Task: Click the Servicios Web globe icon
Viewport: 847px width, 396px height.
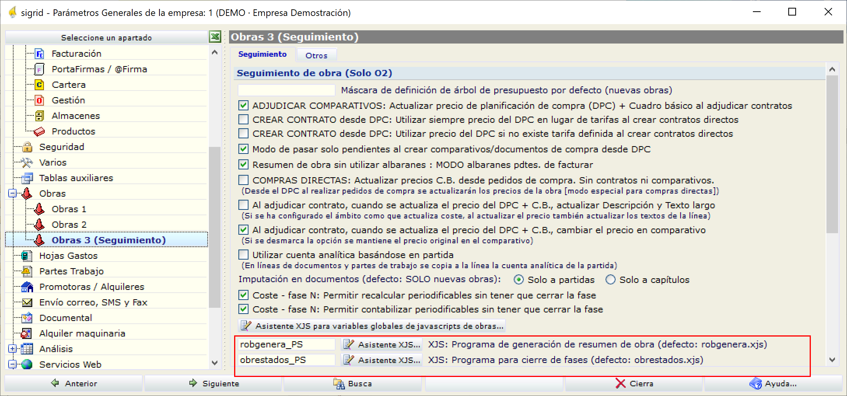Action: coord(27,365)
